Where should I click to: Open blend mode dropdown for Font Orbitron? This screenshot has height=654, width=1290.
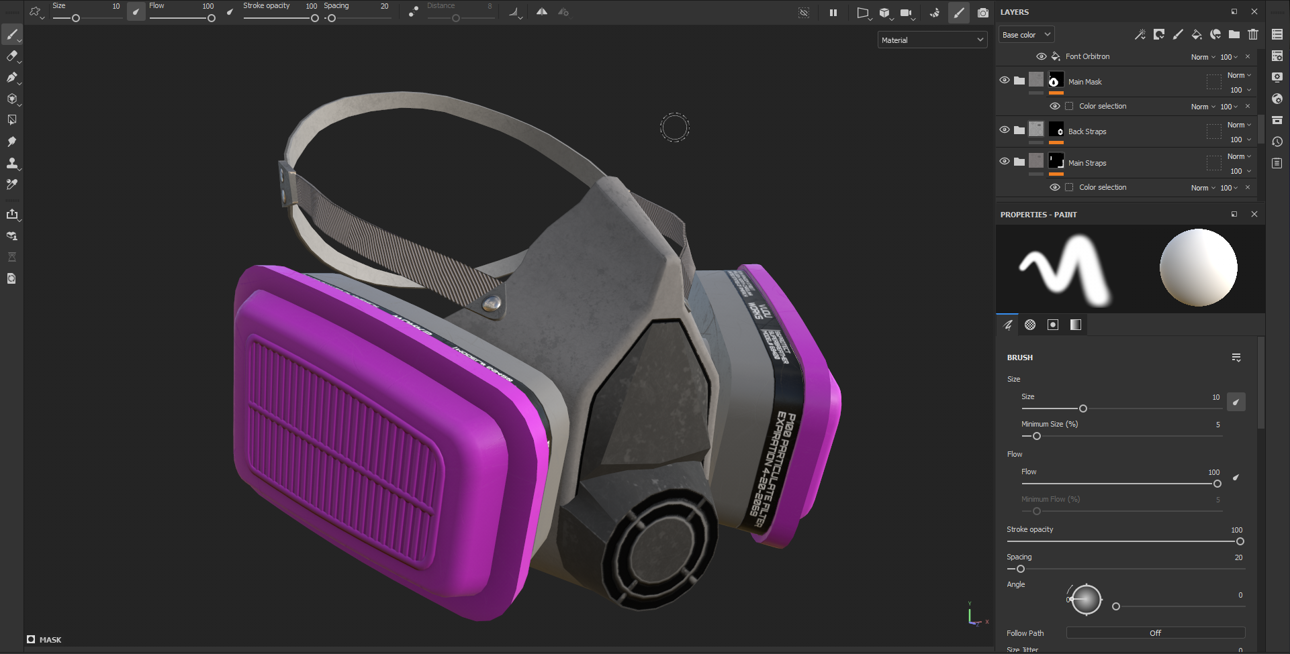click(x=1203, y=57)
